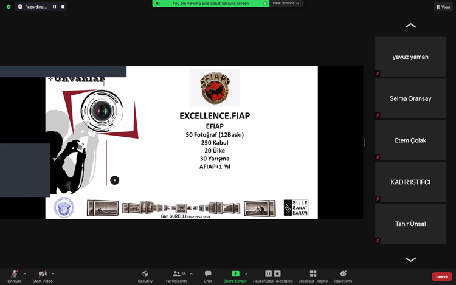Click the green encryption shield icon
Viewport: 456px width, 285px height.
click(x=9, y=7)
